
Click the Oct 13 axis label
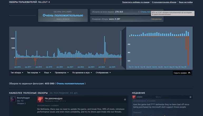(x=131, y=67)
